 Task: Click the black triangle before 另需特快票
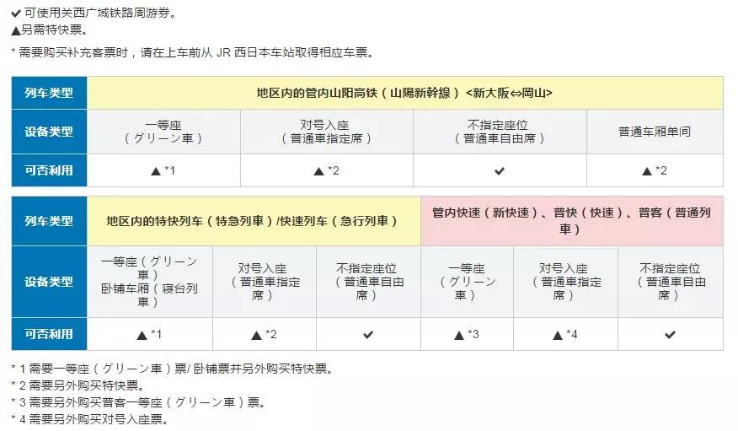15,30
